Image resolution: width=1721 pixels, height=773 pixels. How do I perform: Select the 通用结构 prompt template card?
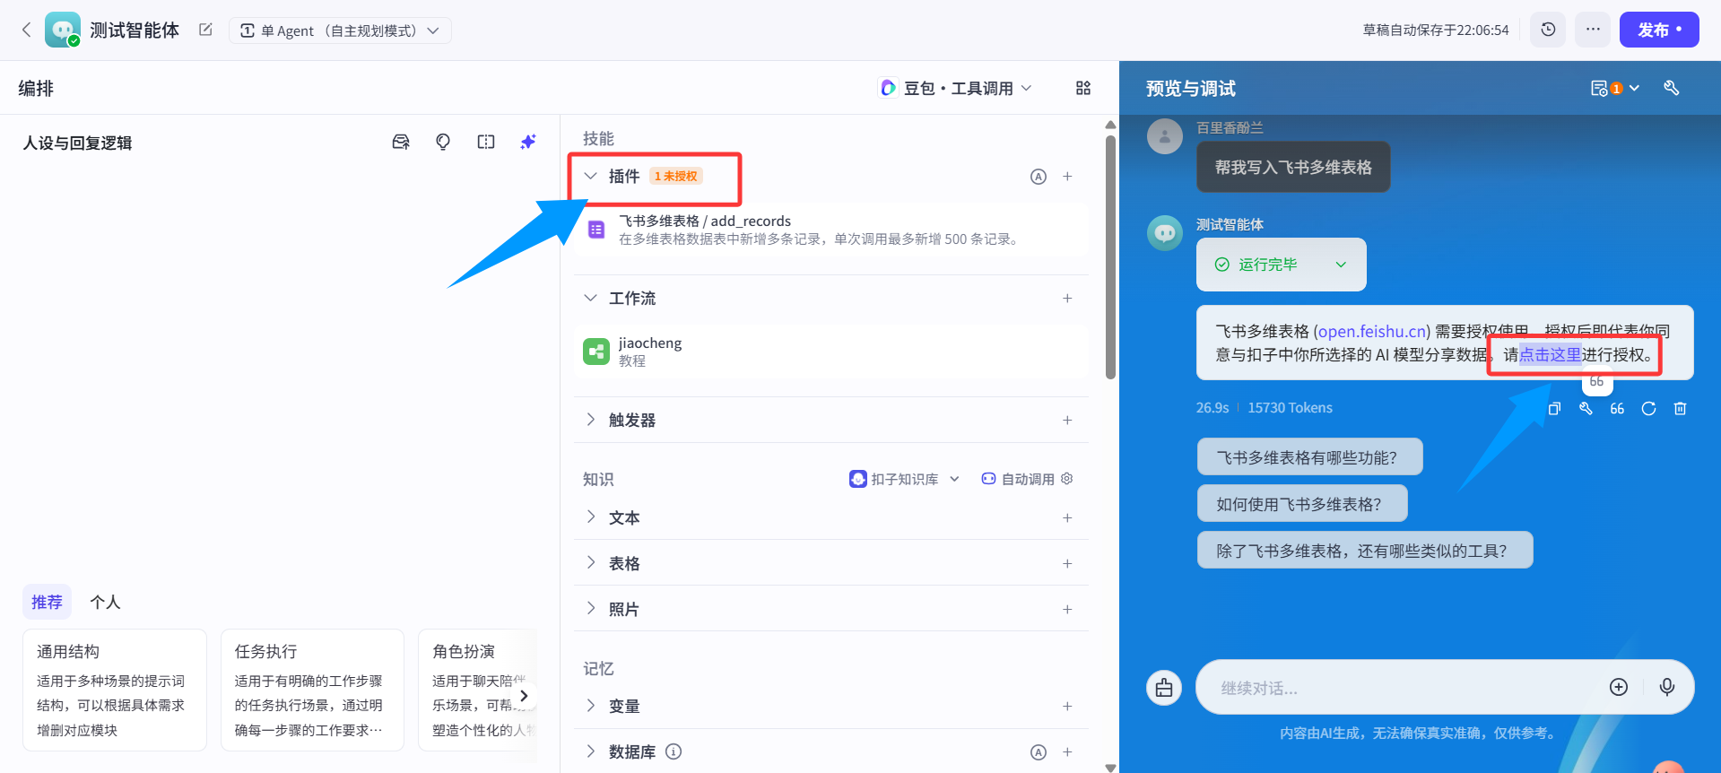115,690
